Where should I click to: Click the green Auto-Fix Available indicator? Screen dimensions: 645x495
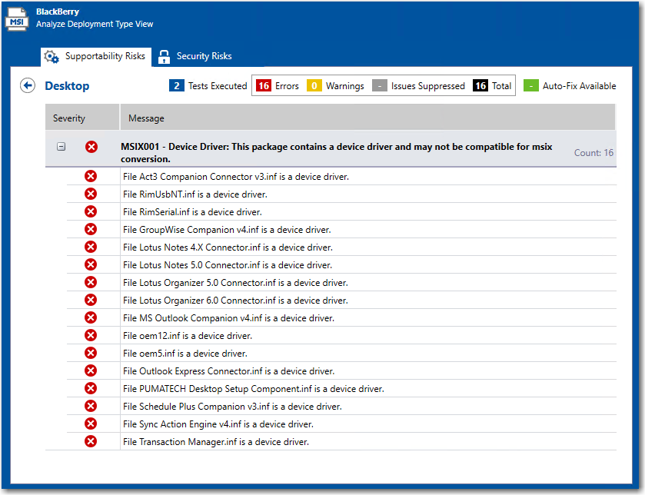tap(530, 86)
